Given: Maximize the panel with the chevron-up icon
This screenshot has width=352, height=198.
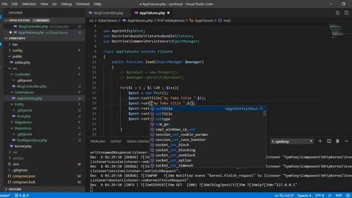Looking at the screenshot, I should coord(346,141).
